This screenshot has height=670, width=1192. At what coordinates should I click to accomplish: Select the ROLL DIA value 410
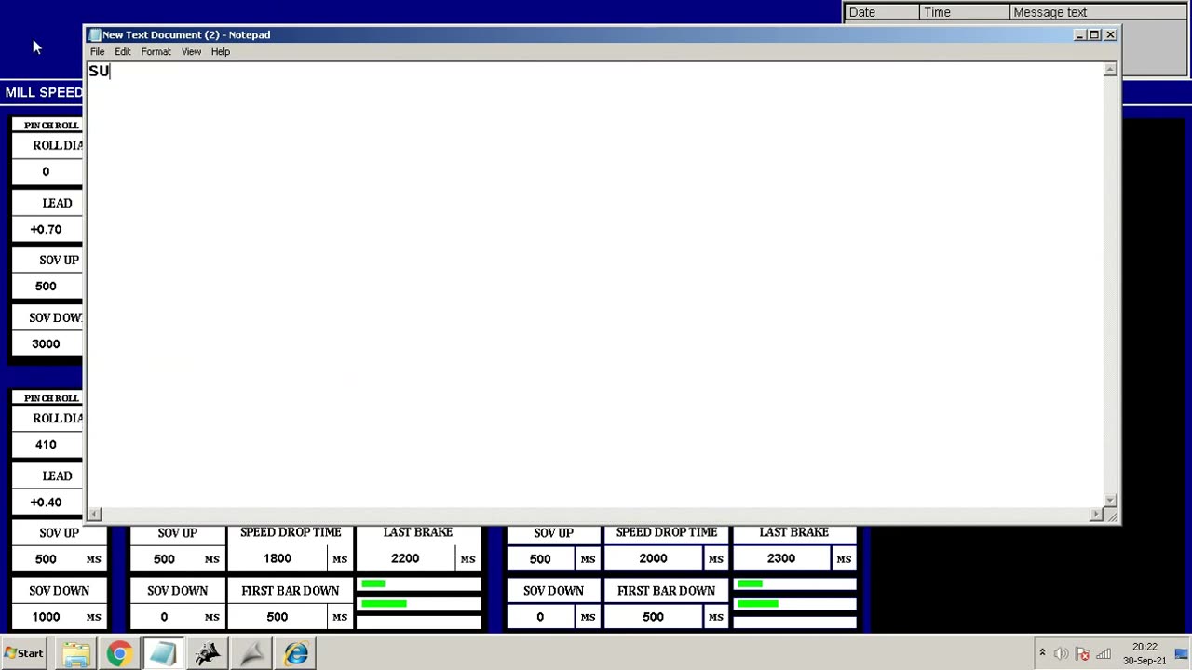(46, 445)
